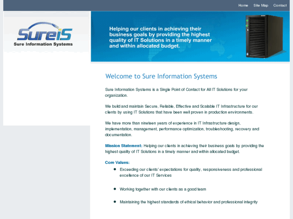This screenshot has height=219, width=293.
Task: Open the Home navigation link
Action: [243, 5]
